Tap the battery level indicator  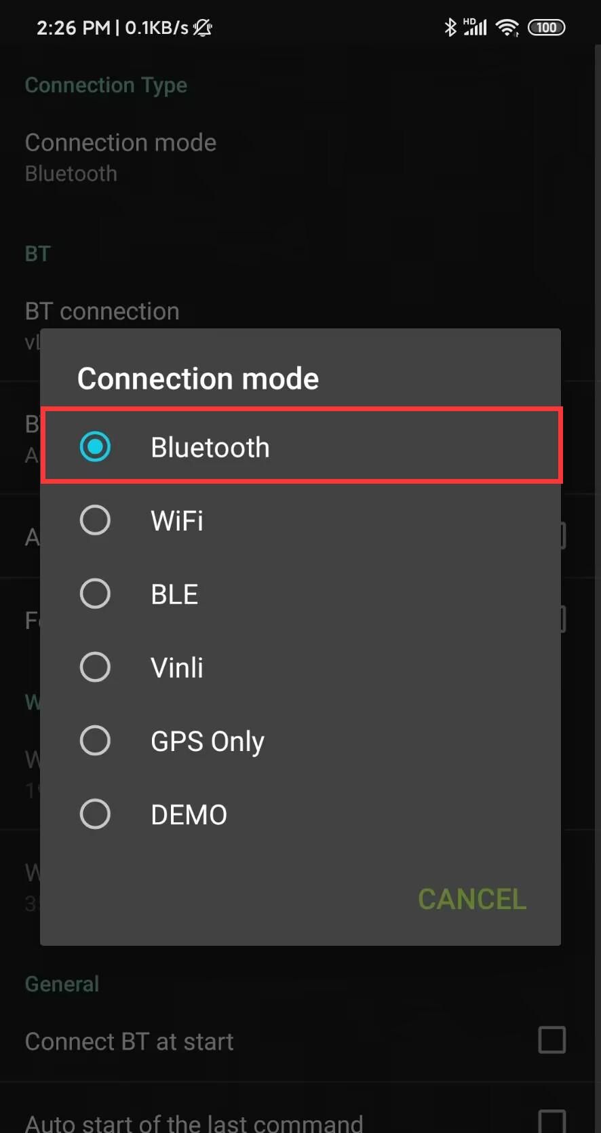547,27
